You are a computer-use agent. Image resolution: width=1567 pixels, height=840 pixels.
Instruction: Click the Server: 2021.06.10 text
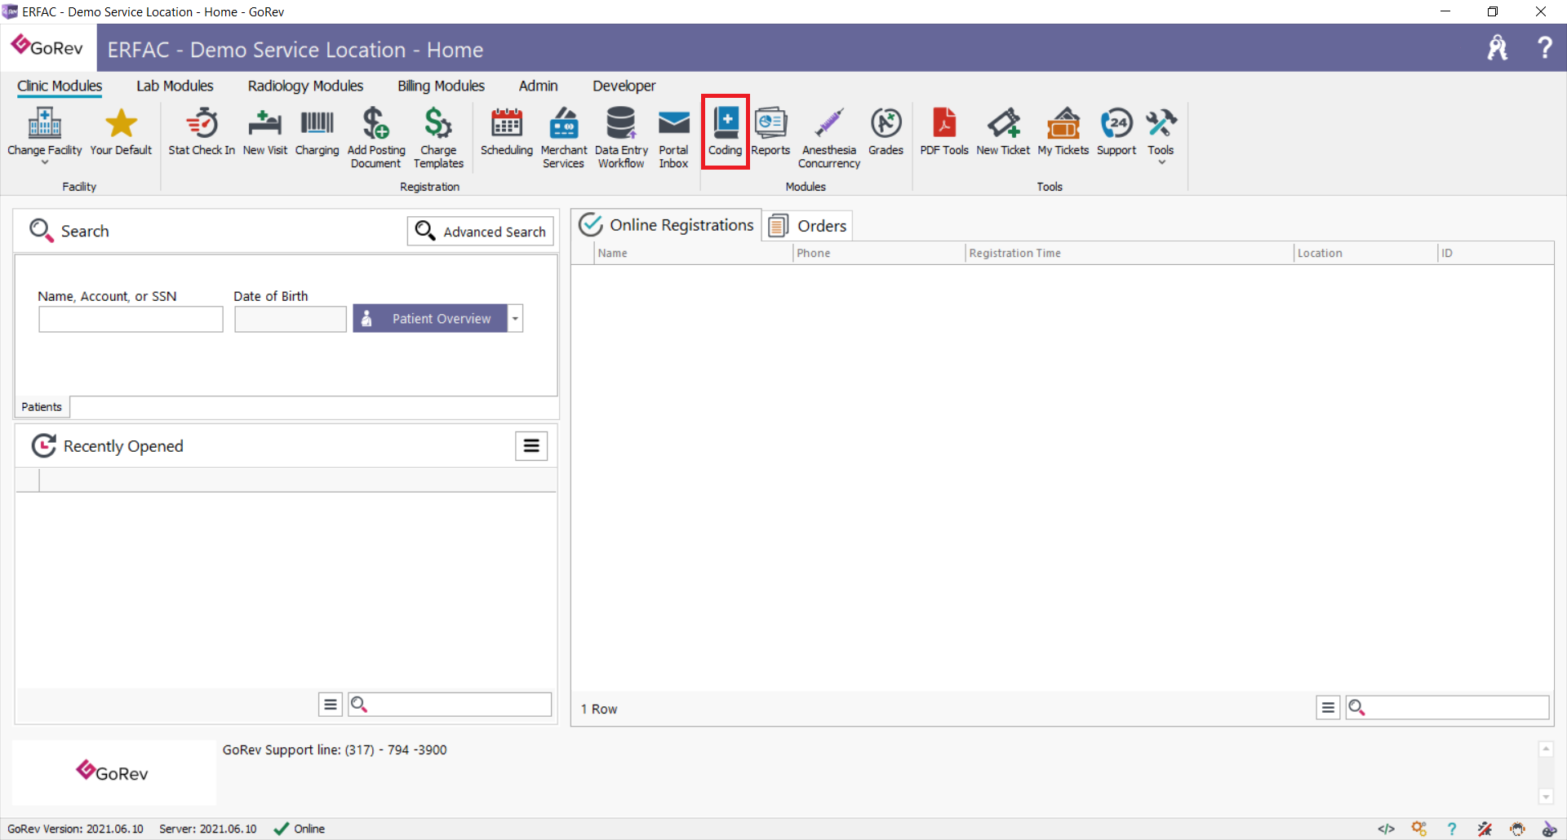(x=207, y=829)
